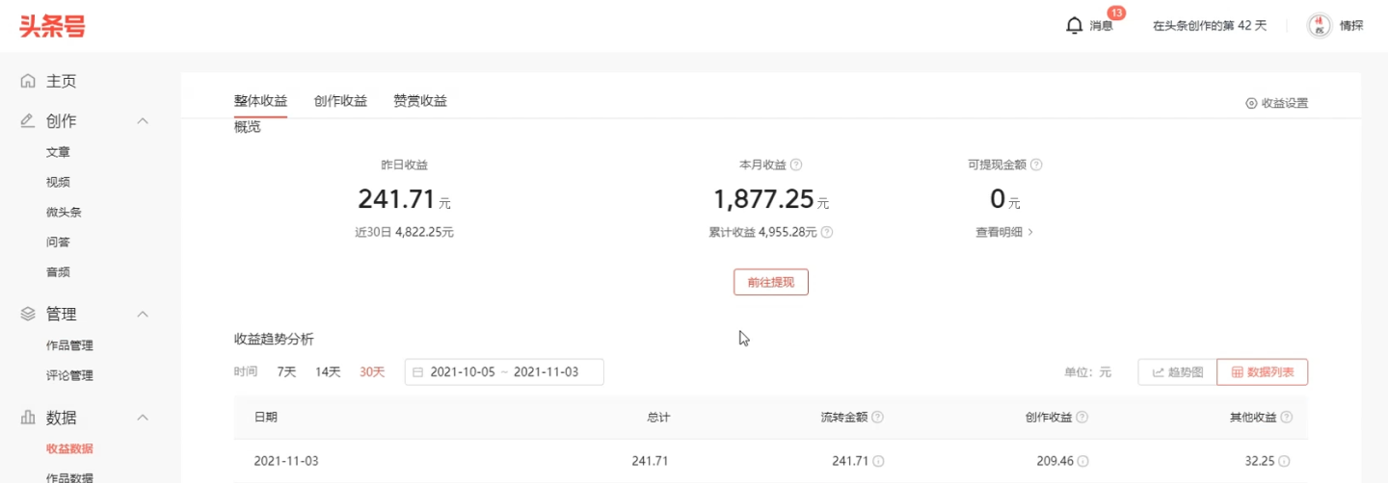1388x483 pixels.
Task: Collapse the 数据 sidebar section
Action: coord(143,418)
